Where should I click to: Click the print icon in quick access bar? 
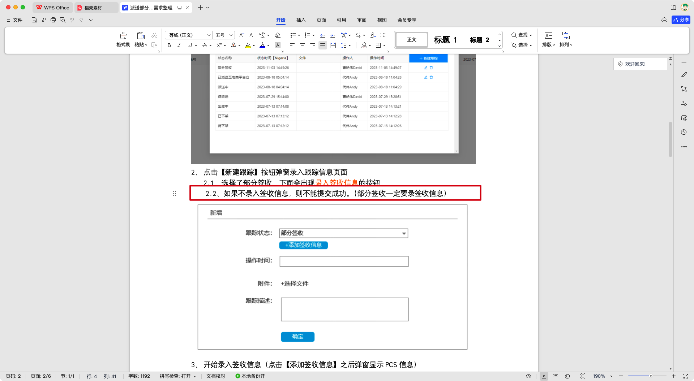[53, 20]
